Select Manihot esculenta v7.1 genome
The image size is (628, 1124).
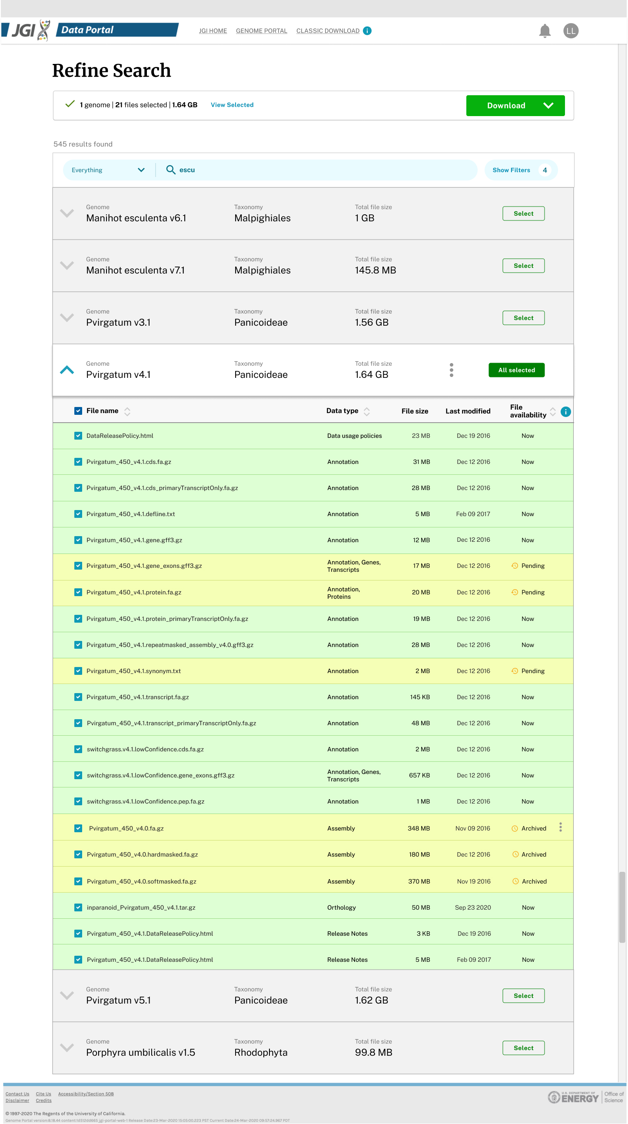coord(523,265)
